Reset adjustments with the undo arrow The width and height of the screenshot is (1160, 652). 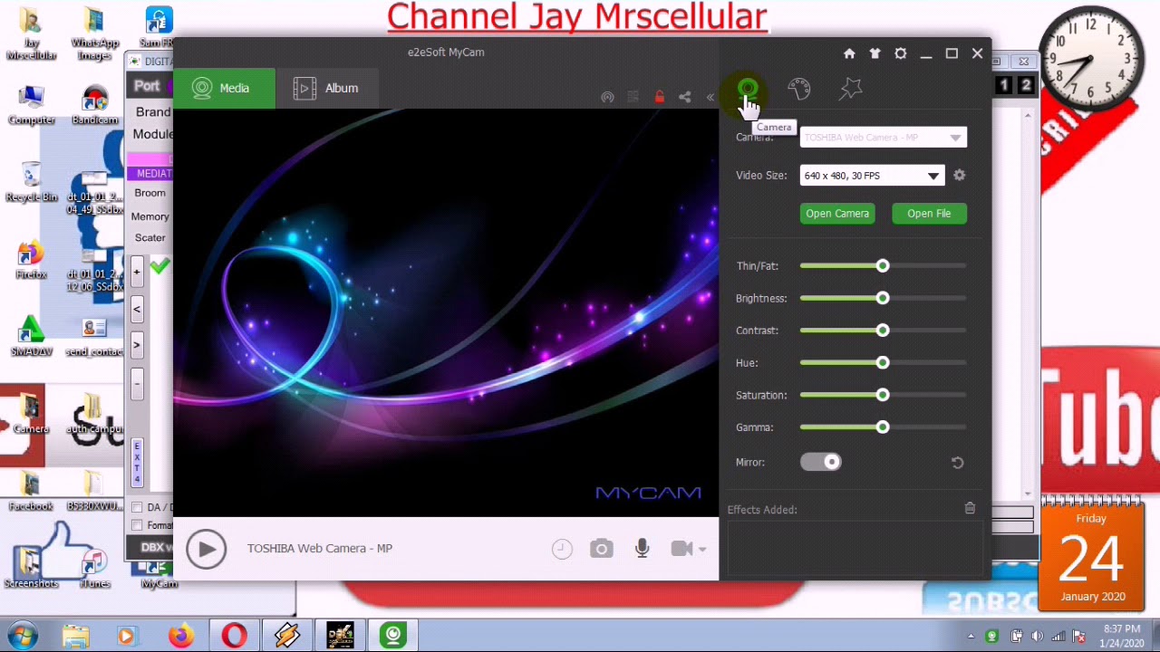tap(957, 463)
